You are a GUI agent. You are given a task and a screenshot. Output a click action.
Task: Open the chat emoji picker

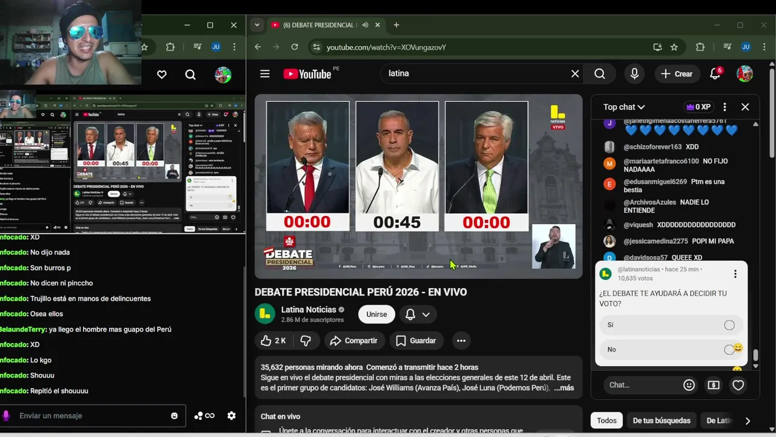coord(689,385)
